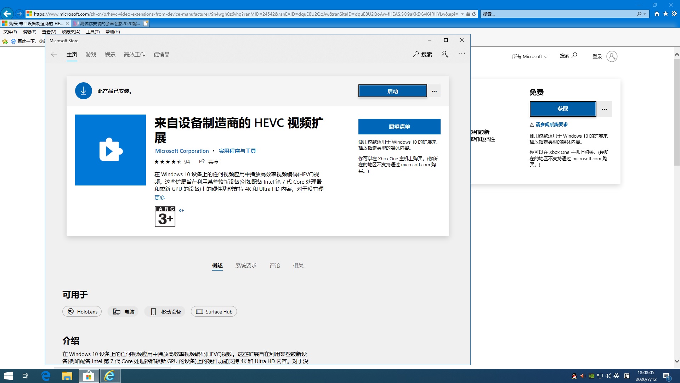Open the address bar URL dropdown arrow
The height and width of the screenshot is (383, 680).
coord(462,14)
